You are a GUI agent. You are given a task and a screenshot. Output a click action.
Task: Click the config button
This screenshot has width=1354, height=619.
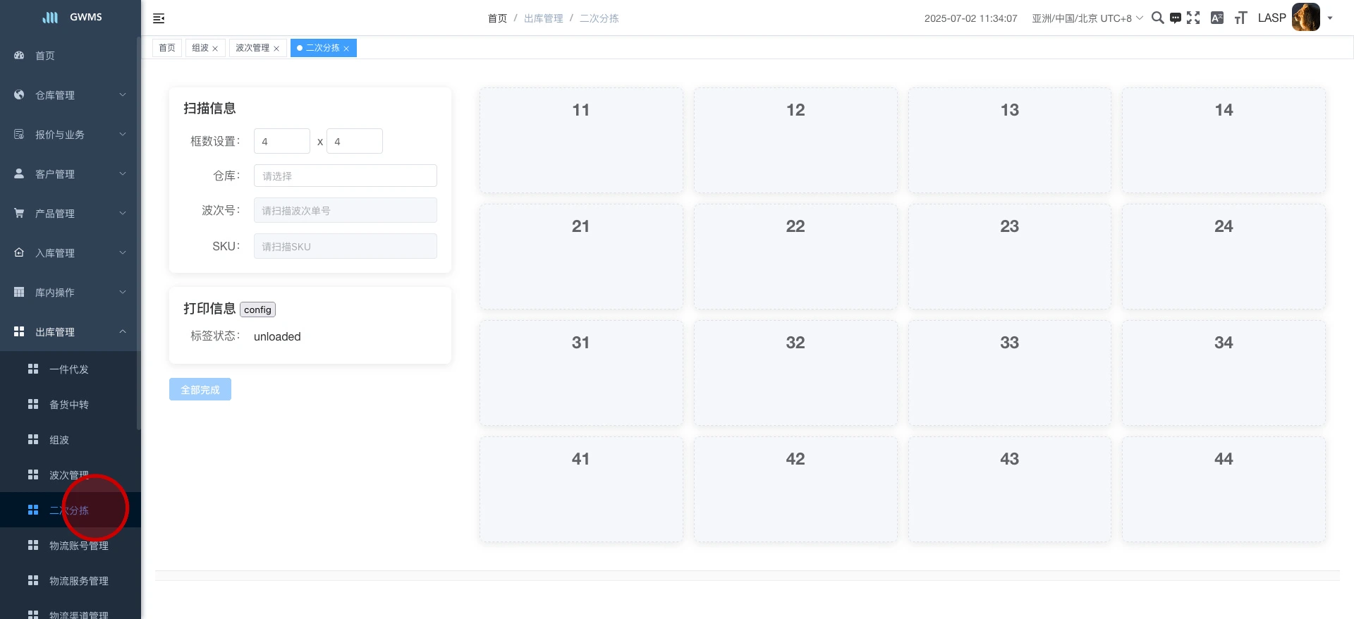(257, 309)
